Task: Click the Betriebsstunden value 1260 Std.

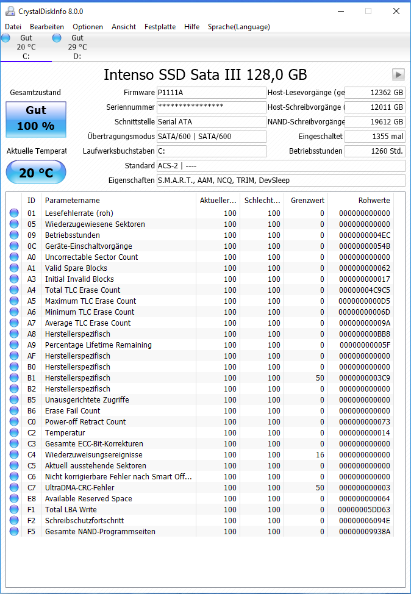Action: point(375,151)
